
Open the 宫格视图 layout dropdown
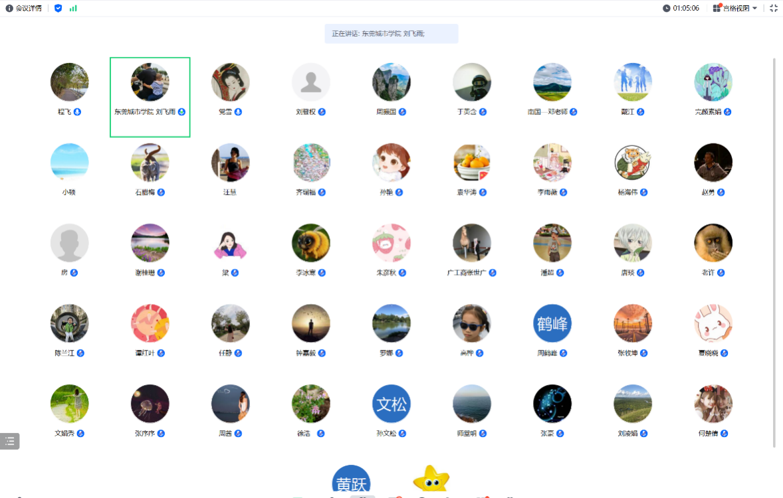735,8
